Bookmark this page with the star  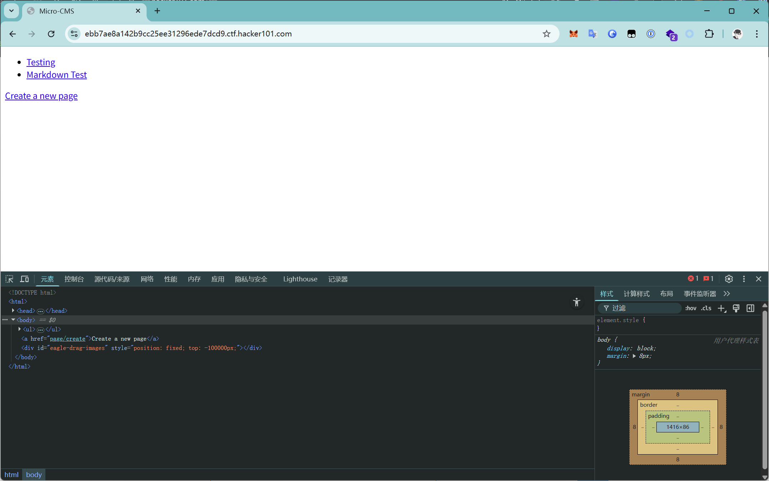[547, 34]
